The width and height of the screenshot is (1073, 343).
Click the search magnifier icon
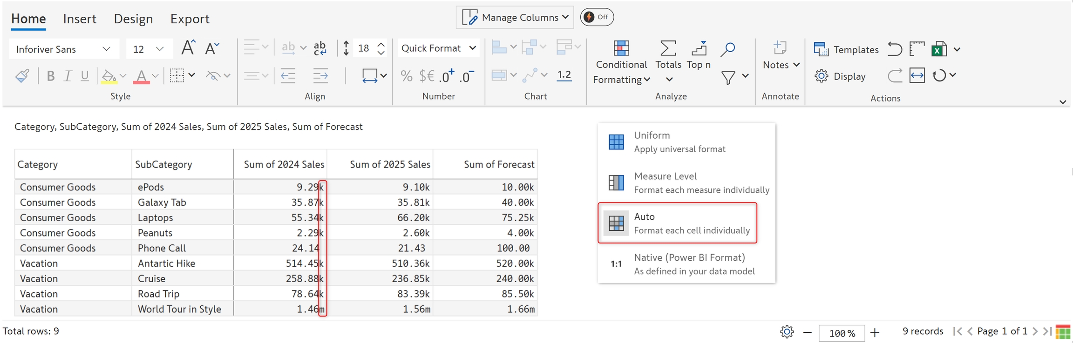tap(727, 49)
